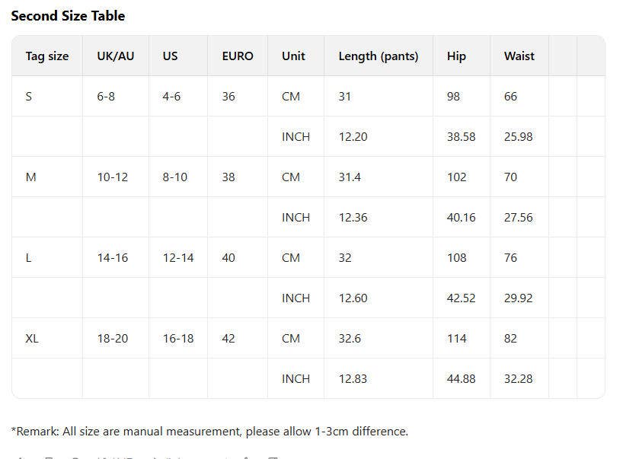Click the 'Length (pants)' column header
Image resolution: width=623 pixels, height=459 pixels.
point(379,56)
